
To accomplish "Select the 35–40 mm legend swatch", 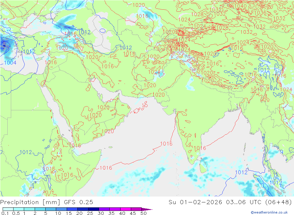I will click(115, 209).
